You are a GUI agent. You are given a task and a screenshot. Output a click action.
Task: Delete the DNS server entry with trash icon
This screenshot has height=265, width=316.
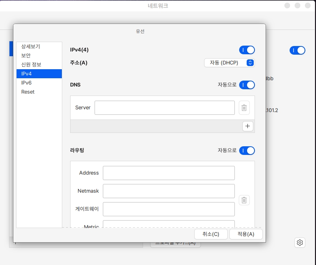point(244,108)
